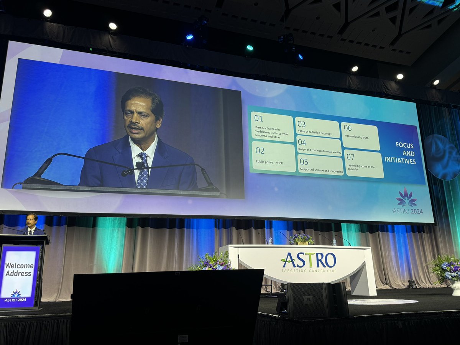Click the speaker standing at the podium
Screen dimensions: 460x345
33,224
